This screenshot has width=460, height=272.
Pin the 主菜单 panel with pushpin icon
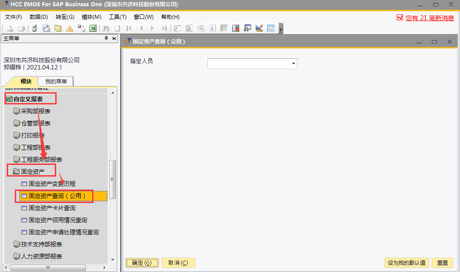(x=106, y=39)
